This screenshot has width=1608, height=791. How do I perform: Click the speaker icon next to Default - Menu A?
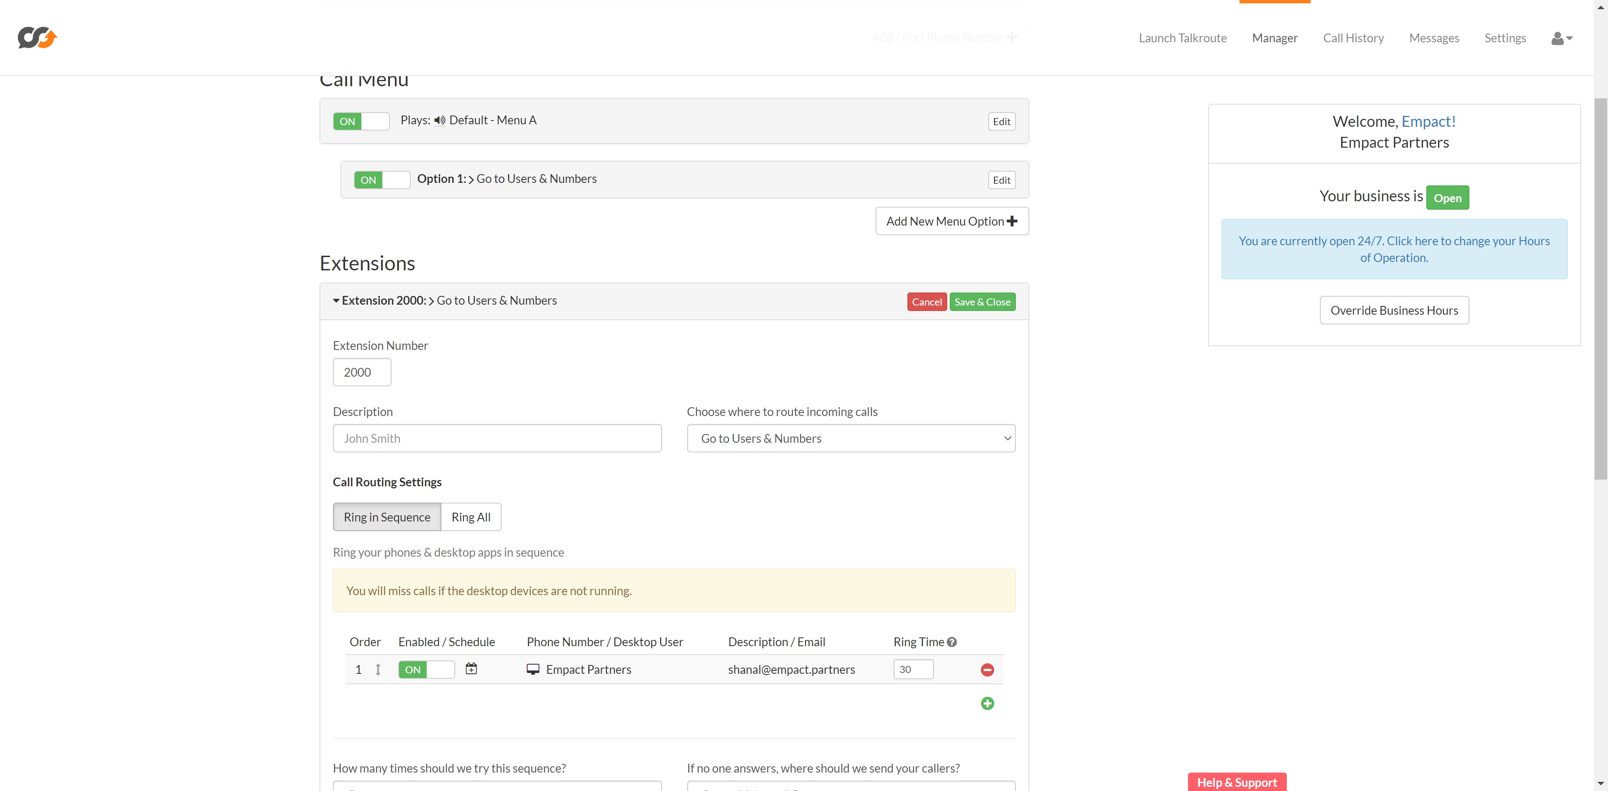click(x=439, y=121)
